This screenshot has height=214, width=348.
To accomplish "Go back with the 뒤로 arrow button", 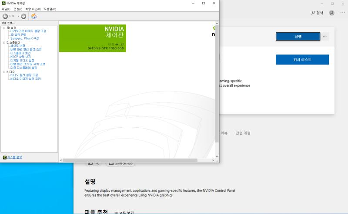I will click(x=5, y=16).
